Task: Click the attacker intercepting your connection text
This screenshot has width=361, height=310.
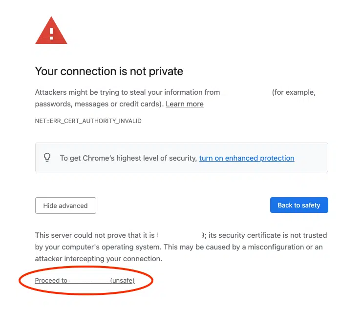Action: click(x=99, y=259)
